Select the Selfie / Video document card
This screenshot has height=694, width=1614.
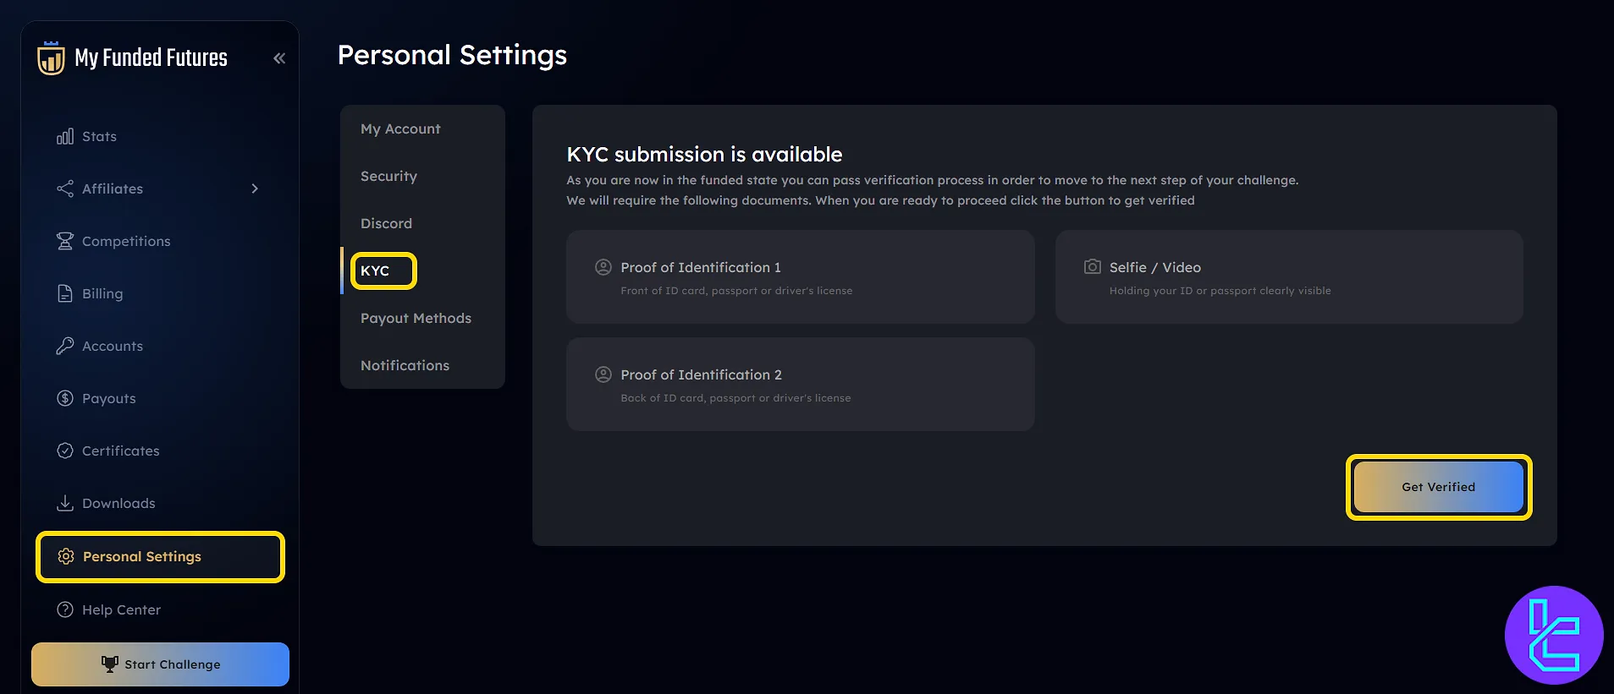1289,277
